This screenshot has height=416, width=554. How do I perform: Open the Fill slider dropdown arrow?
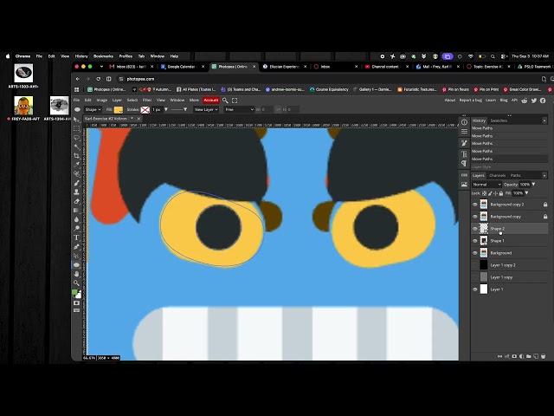(x=527, y=193)
